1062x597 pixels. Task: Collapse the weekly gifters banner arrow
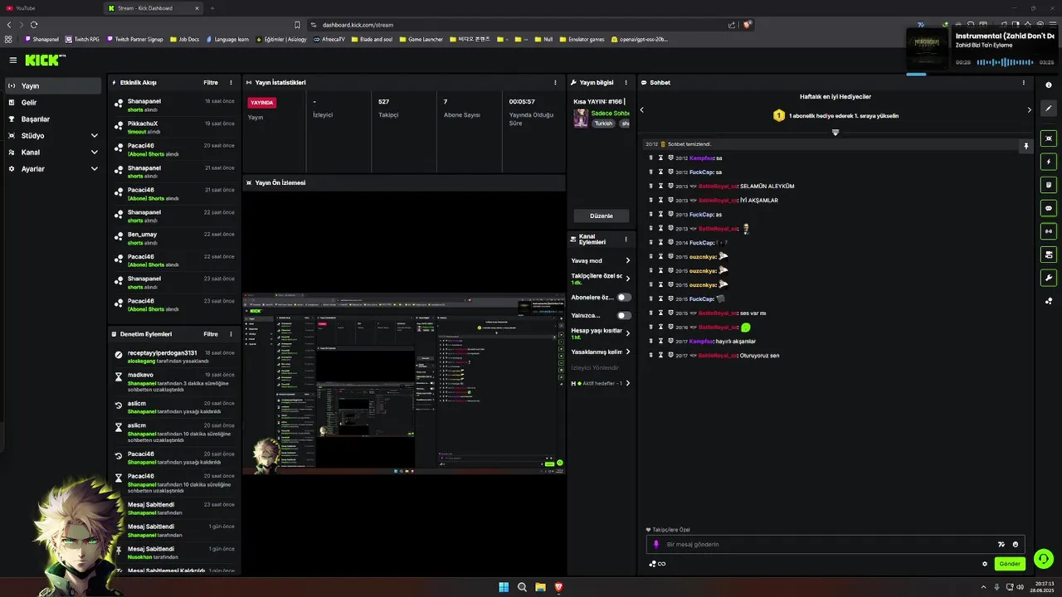(835, 133)
